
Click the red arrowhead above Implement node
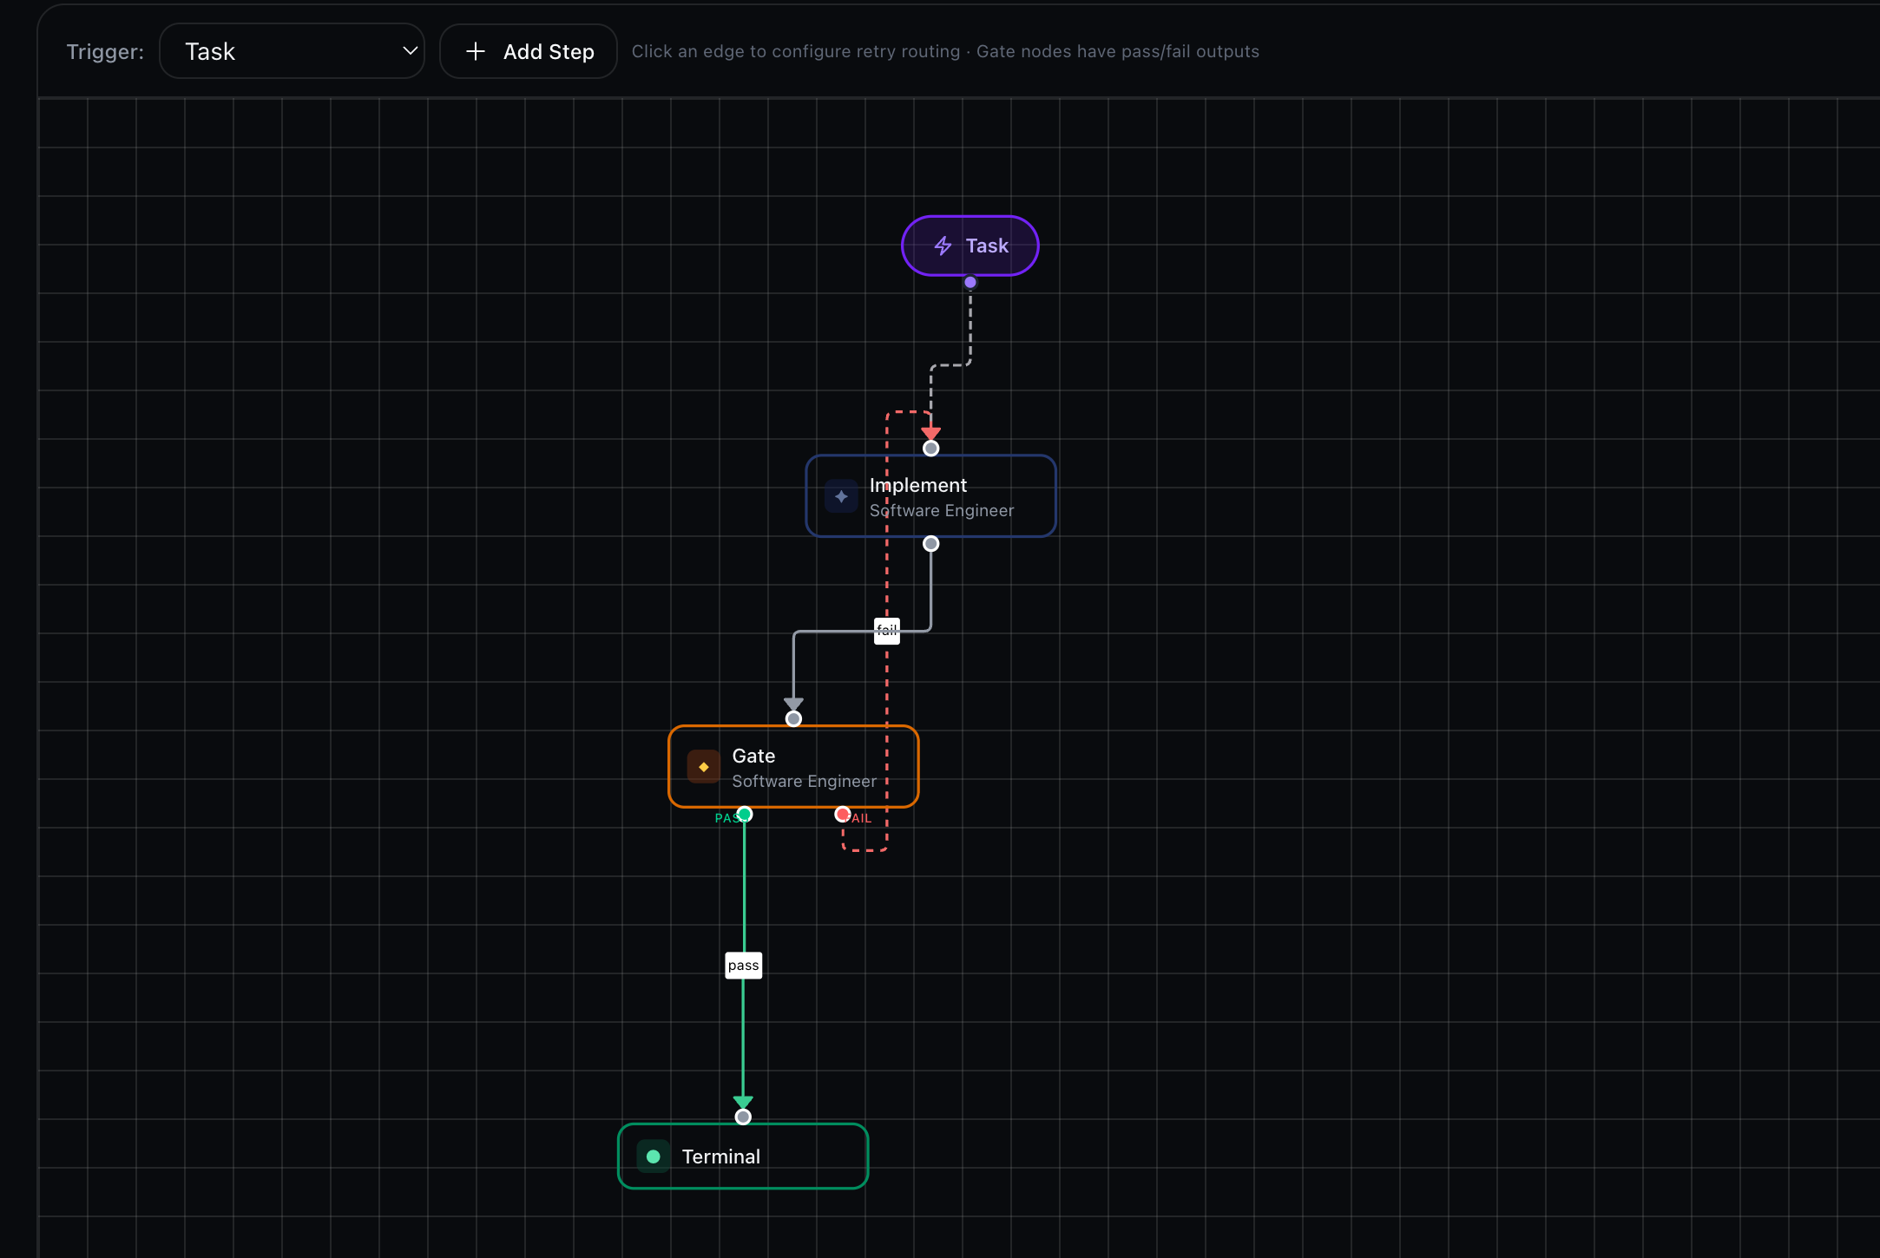point(931,433)
